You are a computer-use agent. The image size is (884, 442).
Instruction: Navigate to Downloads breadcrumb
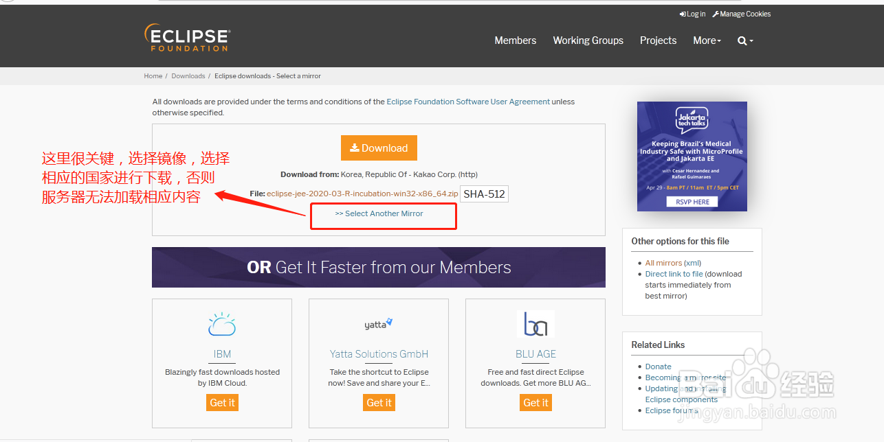[x=188, y=76]
